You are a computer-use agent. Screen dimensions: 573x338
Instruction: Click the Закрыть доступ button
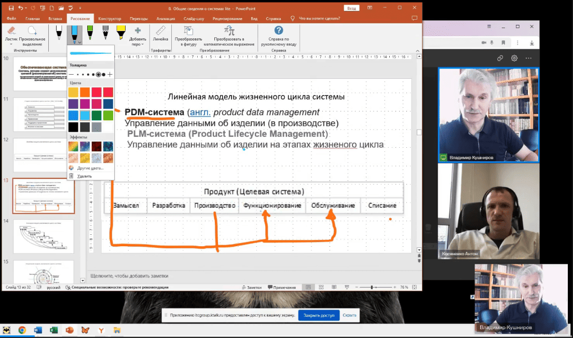[318, 315]
